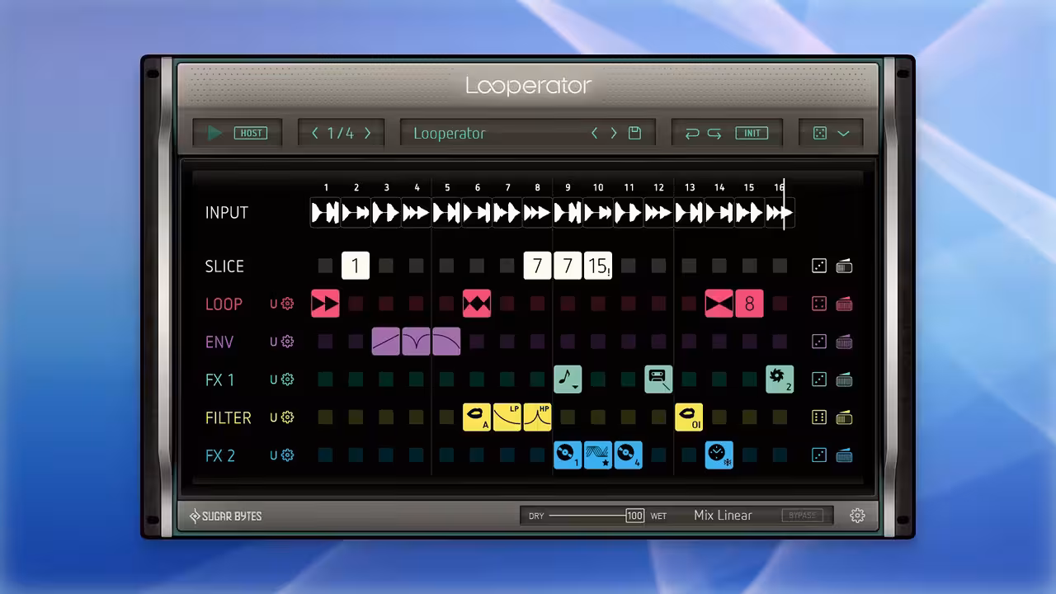The image size is (1056, 594).
Task: Open global settings gear at bottom right
Action: pyautogui.click(x=857, y=516)
